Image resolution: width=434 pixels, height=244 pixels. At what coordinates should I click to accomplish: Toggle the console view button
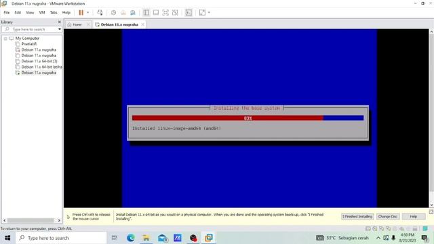189,12
